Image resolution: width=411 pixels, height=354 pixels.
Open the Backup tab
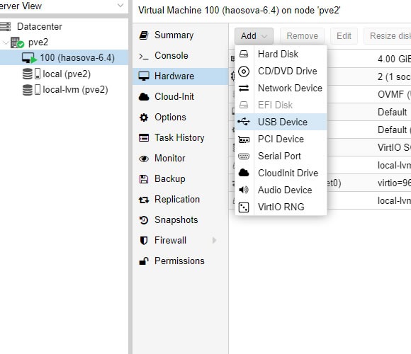180,179
